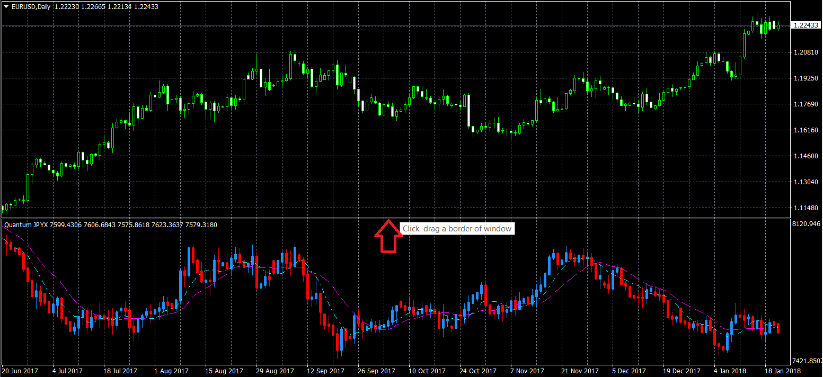Click the 1.20810 price axis label
This screenshot has width=823, height=377.
coord(805,52)
